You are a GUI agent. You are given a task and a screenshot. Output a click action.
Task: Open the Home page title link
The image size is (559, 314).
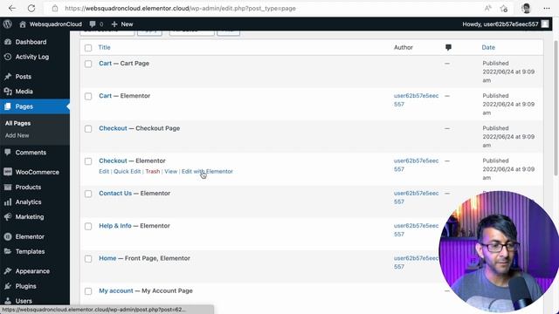point(107,258)
